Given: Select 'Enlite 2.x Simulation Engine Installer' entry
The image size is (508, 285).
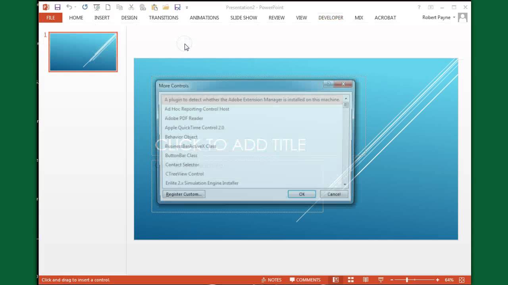Looking at the screenshot, I should tap(252, 183).
